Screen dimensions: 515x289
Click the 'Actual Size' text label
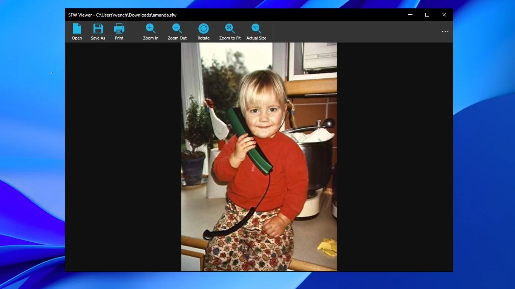[256, 38]
